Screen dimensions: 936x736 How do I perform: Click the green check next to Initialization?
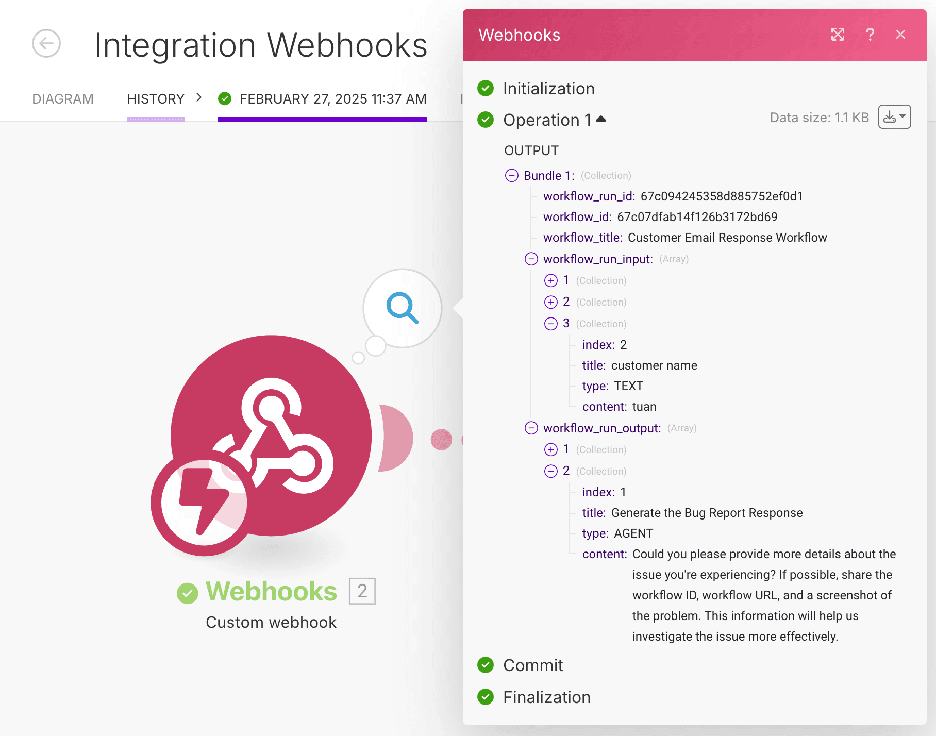(486, 89)
